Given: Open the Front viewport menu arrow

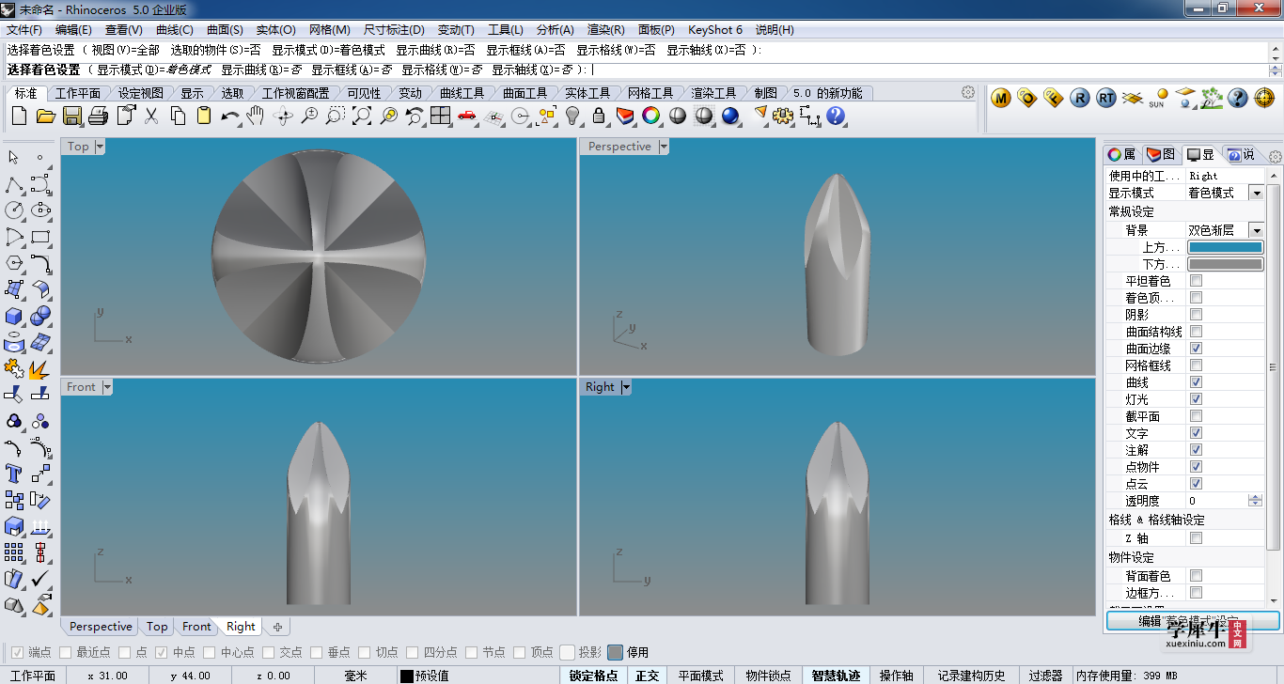Looking at the screenshot, I should click(x=107, y=387).
